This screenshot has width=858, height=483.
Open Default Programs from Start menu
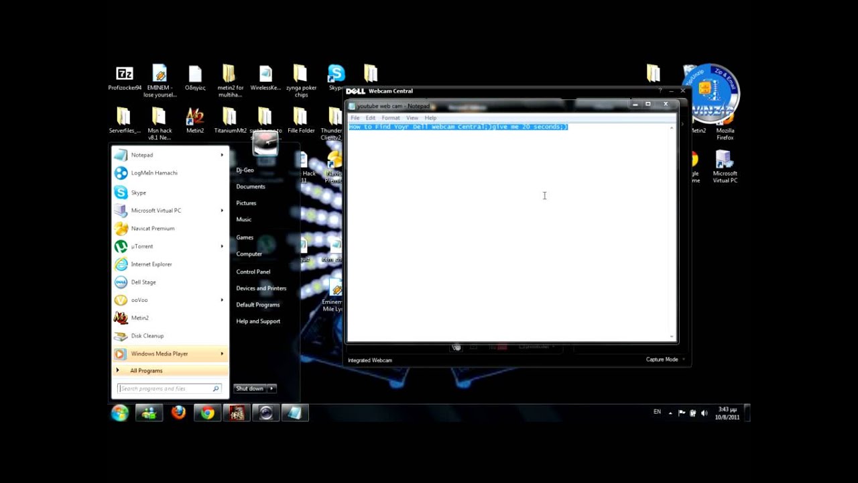[257, 305]
